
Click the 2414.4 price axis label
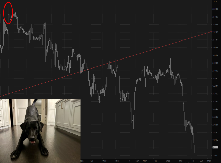coord(215,109)
